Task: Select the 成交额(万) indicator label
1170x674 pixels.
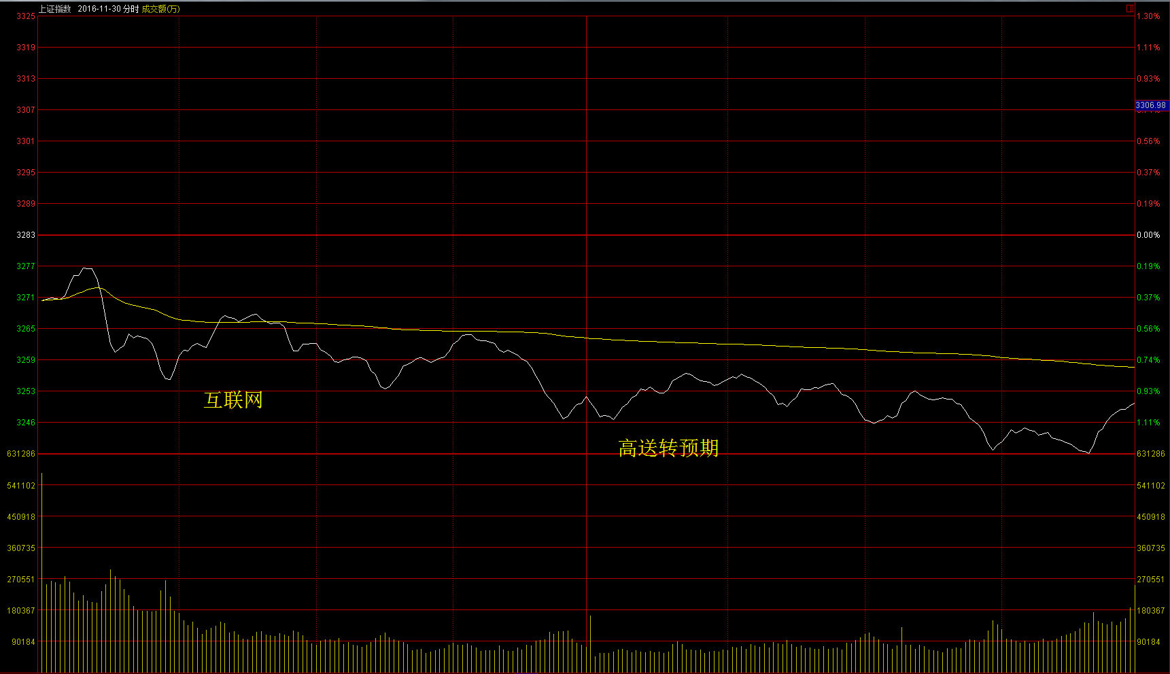Action: pos(160,9)
